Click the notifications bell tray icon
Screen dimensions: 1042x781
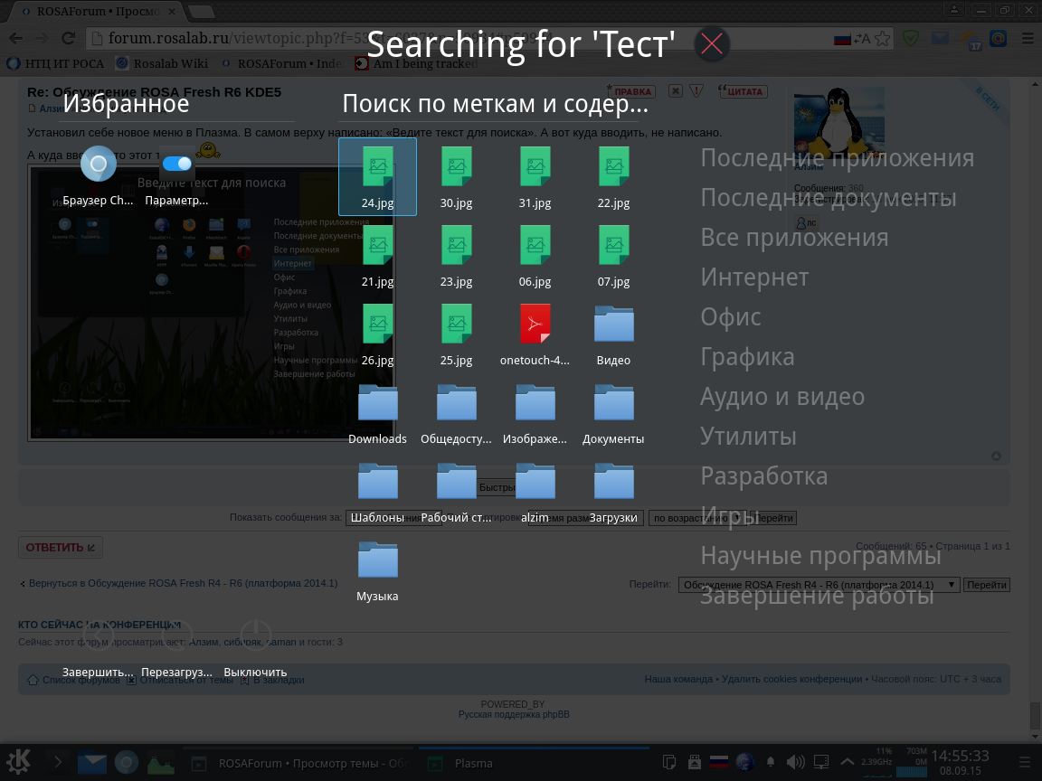[771, 762]
